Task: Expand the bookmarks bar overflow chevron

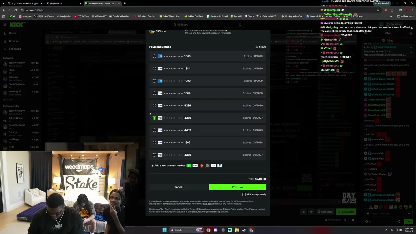Action: coord(391,16)
